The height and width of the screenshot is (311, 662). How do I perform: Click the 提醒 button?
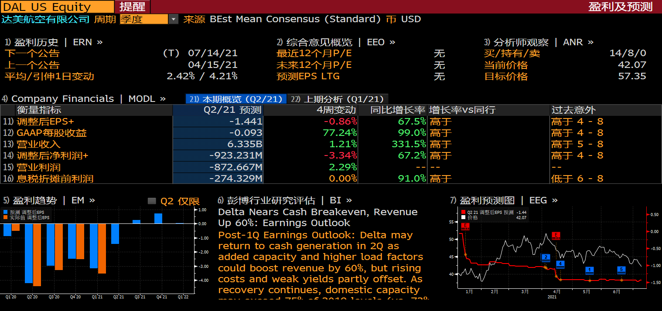click(133, 7)
